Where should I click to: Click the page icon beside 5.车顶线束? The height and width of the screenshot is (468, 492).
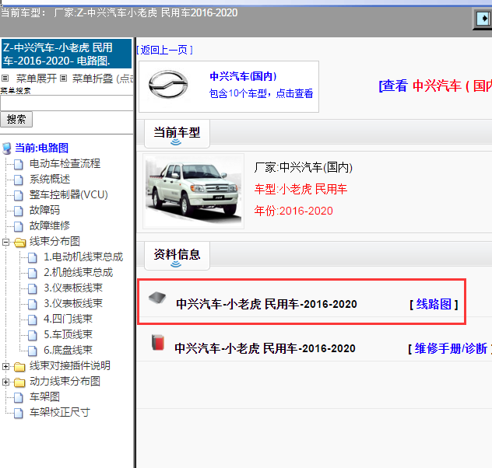pyautogui.click(x=33, y=335)
